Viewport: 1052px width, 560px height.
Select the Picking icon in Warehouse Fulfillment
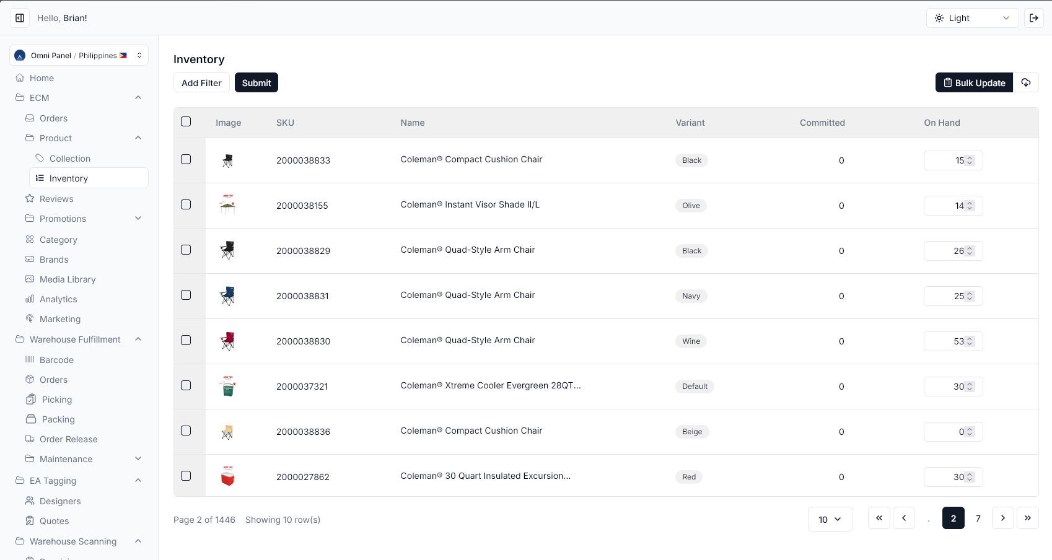coord(30,400)
